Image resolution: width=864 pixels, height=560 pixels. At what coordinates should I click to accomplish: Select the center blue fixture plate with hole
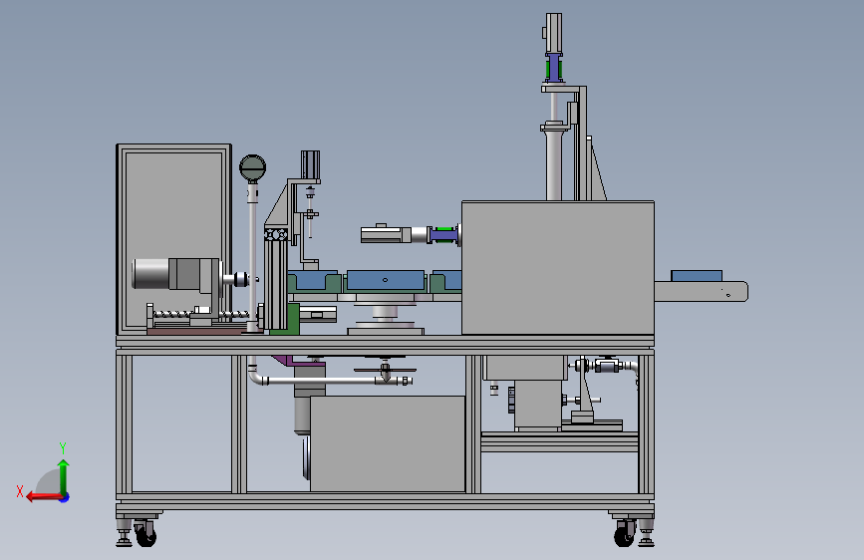click(x=386, y=281)
